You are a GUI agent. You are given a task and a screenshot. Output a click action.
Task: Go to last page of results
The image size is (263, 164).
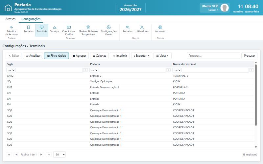coord(49,154)
